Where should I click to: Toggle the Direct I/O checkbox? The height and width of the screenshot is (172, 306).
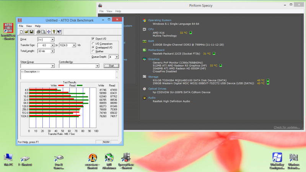tap(93, 39)
